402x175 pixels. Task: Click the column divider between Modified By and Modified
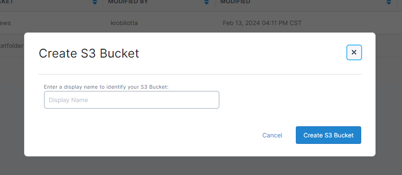tap(215, 4)
